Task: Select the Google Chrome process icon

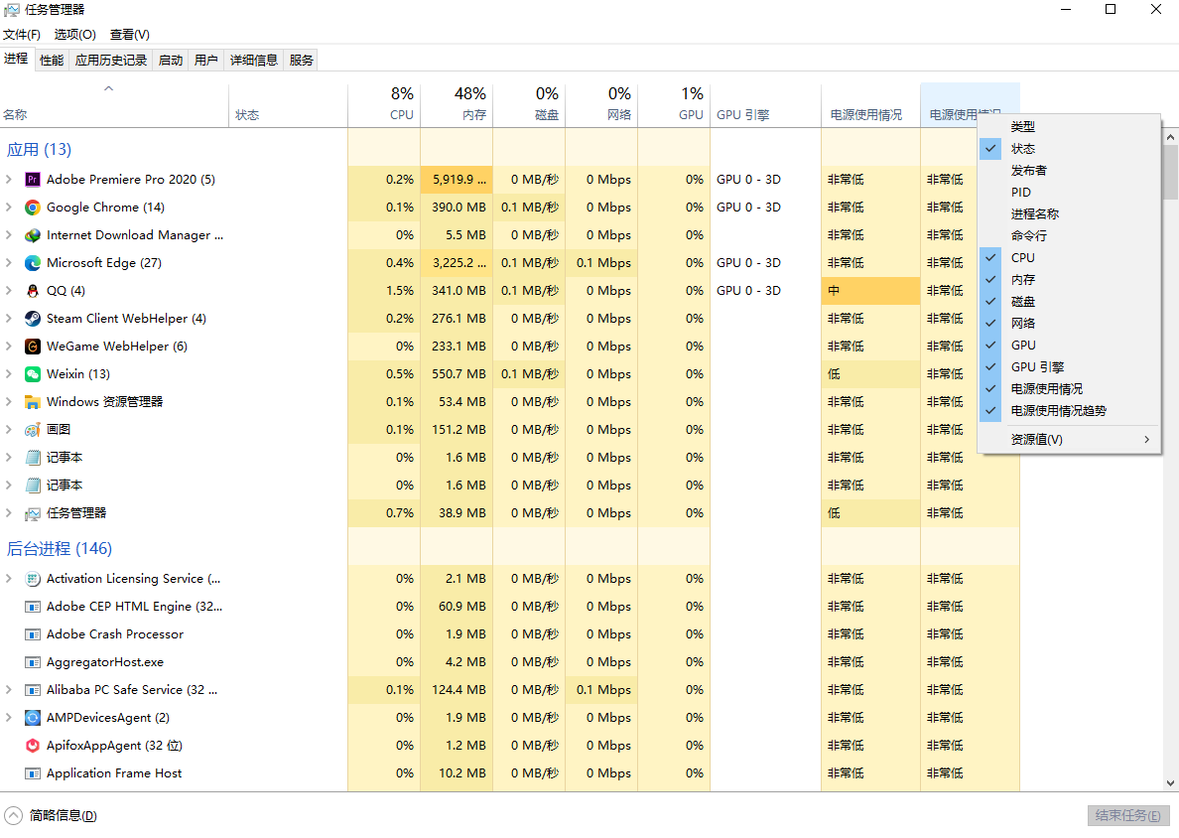Action: click(33, 208)
